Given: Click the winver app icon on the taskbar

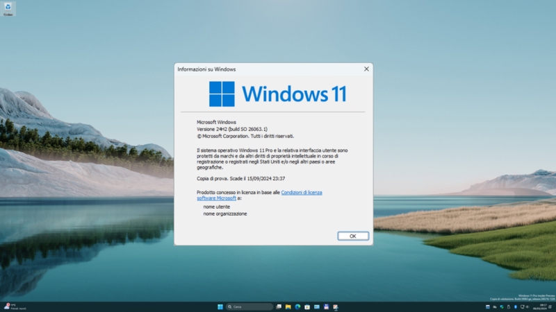Looking at the screenshot, I should [x=336, y=307].
